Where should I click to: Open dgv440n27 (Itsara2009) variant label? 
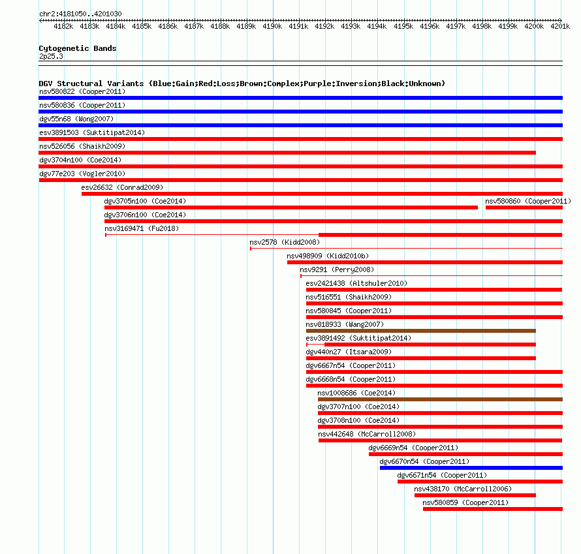[x=349, y=352]
